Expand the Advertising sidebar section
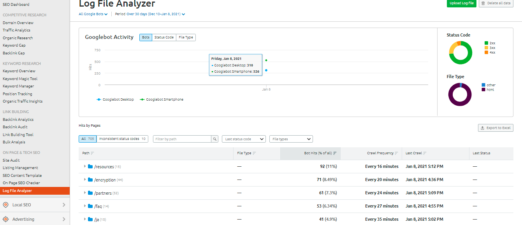This screenshot has width=522, height=225. (x=35, y=219)
